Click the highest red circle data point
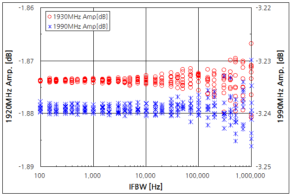Screen dimensions: 292x196 [251, 44]
